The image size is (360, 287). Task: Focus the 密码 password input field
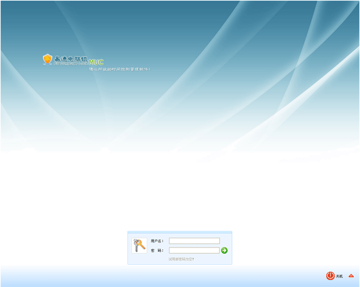click(194, 251)
